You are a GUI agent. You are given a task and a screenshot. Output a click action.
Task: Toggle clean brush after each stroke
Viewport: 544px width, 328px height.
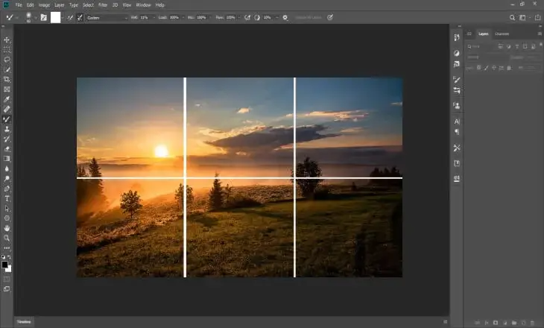[x=80, y=17]
